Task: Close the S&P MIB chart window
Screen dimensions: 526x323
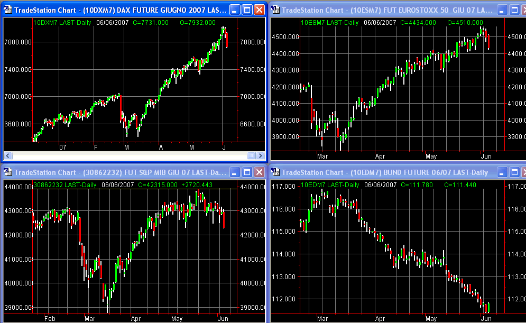Action: coord(259,172)
